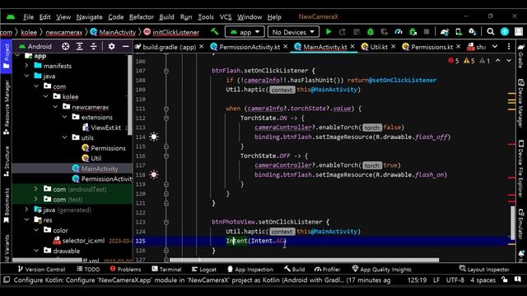Click the Stop button in toolbar
The width and height of the screenshot is (527, 296).
point(427,32)
